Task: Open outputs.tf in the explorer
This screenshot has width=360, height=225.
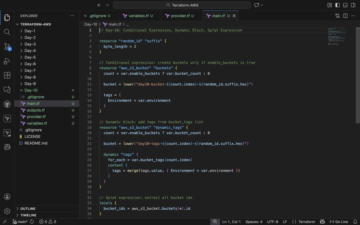Action: (x=46, y=110)
